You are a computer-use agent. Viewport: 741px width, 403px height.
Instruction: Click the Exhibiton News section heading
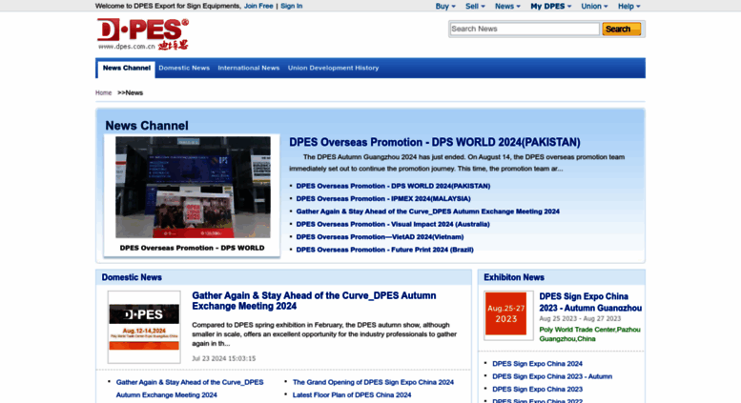[x=514, y=277]
